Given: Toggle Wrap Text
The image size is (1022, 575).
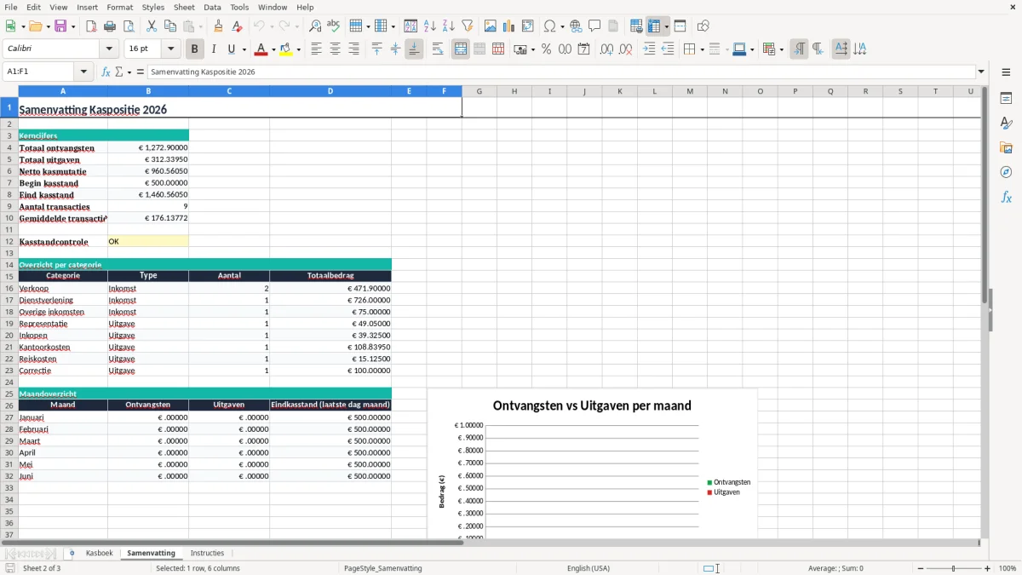Looking at the screenshot, I should pos(438,49).
